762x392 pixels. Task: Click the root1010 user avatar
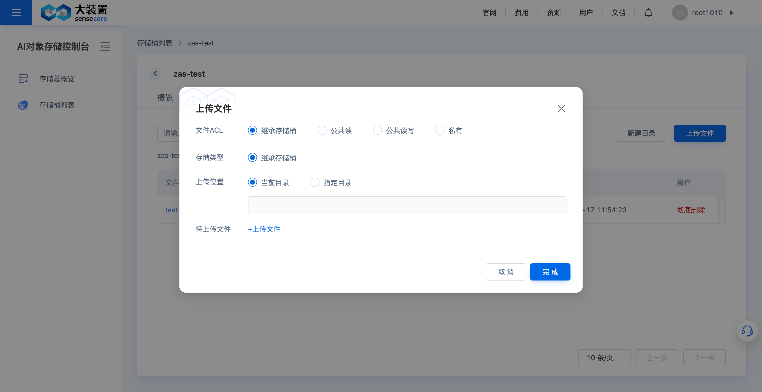tap(680, 13)
